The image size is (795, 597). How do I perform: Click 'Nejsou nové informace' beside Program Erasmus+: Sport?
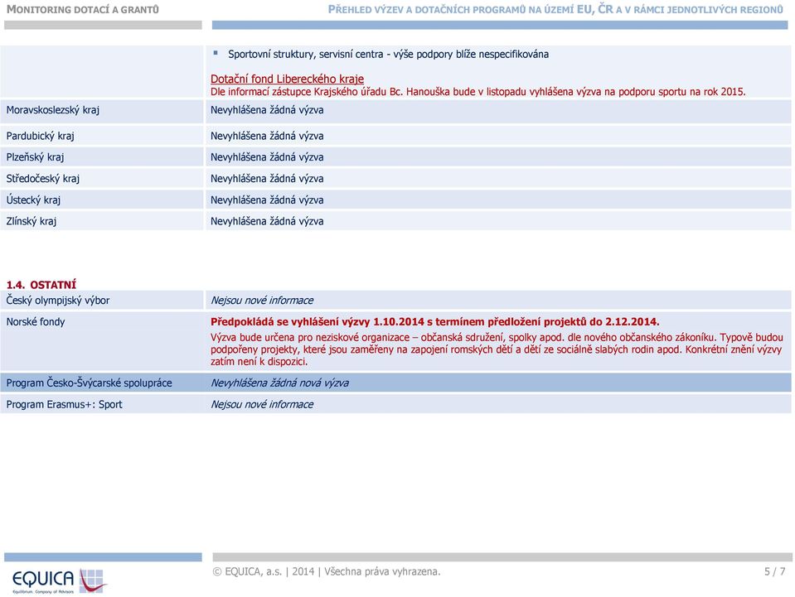pyautogui.click(x=262, y=404)
